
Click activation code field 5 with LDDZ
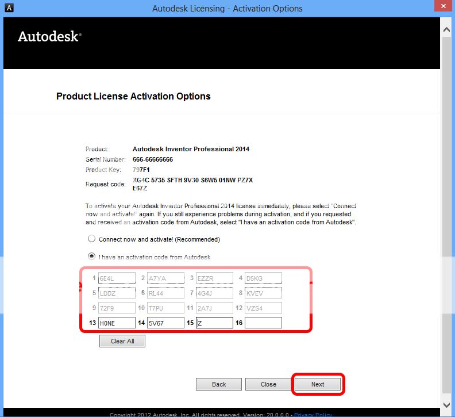tap(117, 293)
